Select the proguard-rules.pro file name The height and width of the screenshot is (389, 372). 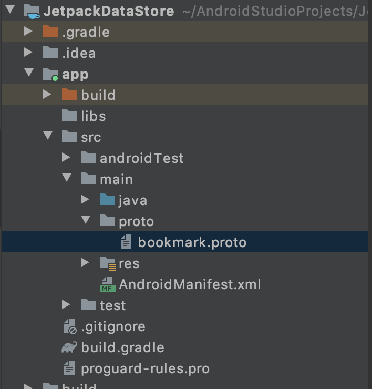(146, 368)
